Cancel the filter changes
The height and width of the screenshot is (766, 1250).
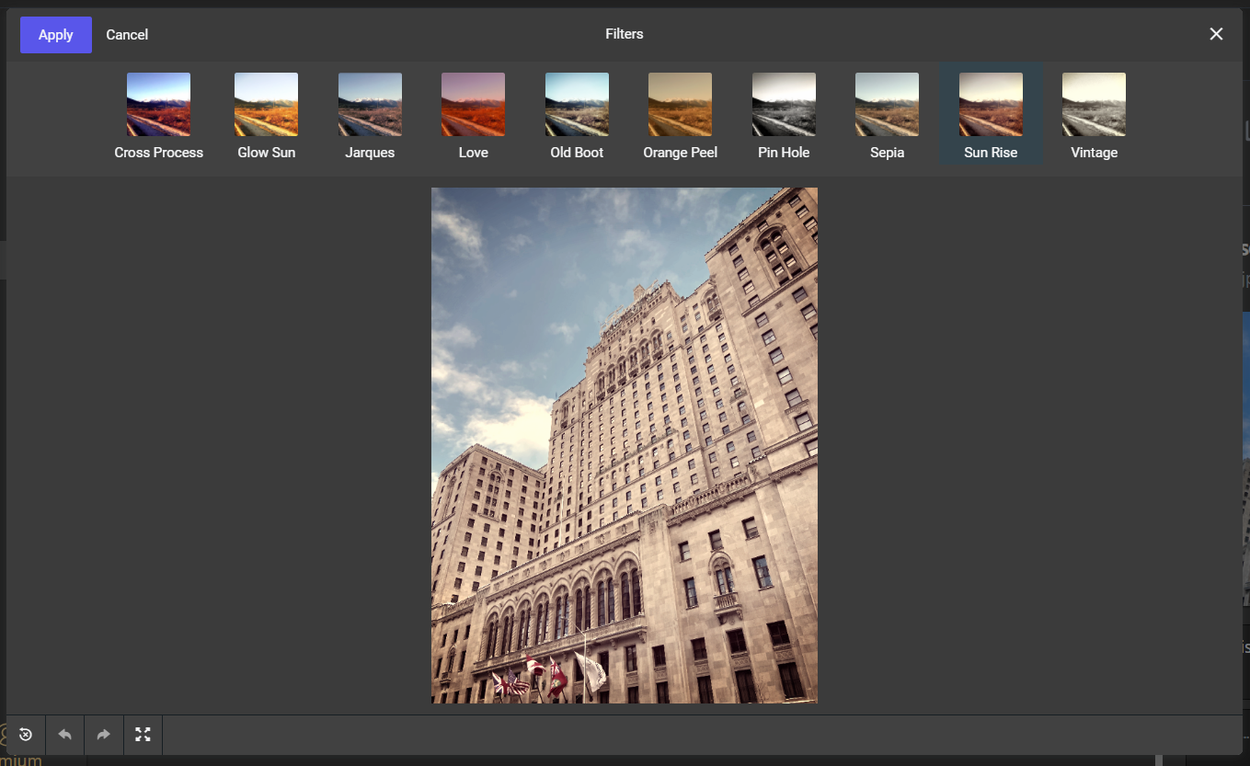[127, 35]
